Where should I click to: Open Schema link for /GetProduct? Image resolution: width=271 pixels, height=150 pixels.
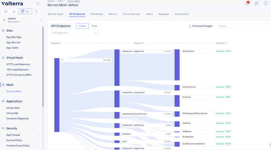(x=220, y=51)
